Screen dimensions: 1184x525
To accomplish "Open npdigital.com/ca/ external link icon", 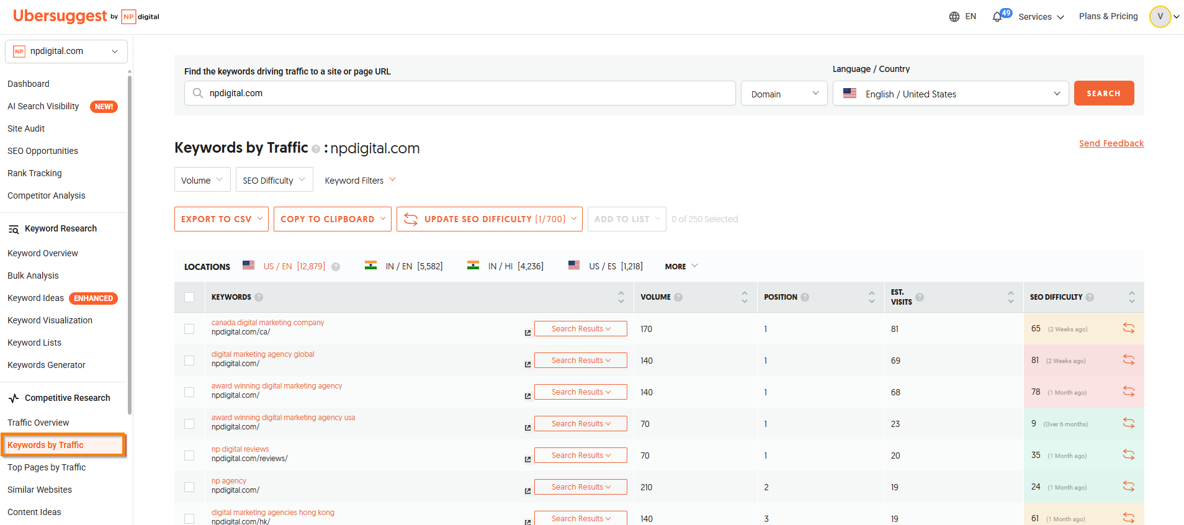I will pos(527,333).
